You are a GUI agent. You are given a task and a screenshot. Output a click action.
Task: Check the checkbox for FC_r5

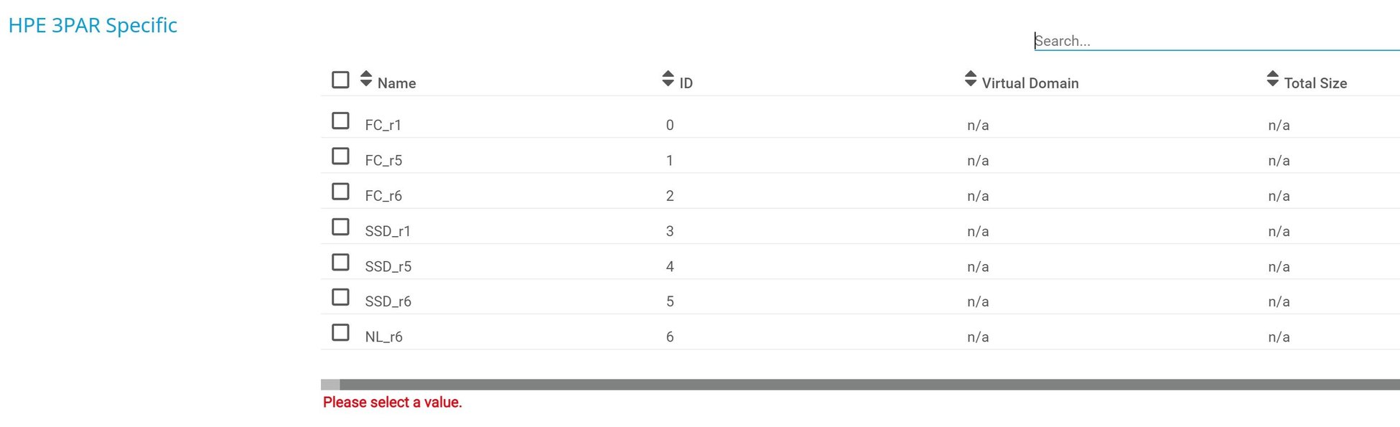340,156
